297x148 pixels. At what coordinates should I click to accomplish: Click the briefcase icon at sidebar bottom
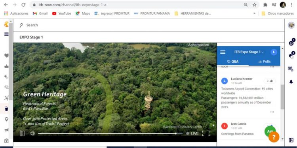(x=6, y=141)
